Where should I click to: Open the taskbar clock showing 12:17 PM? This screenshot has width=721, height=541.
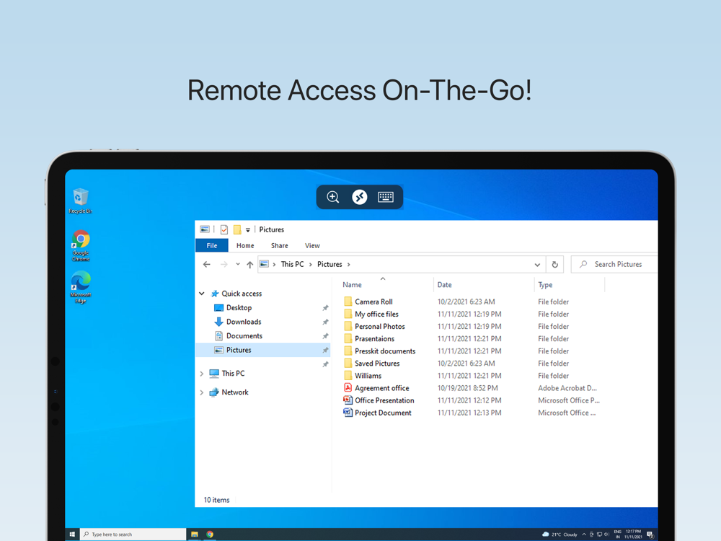click(633, 535)
